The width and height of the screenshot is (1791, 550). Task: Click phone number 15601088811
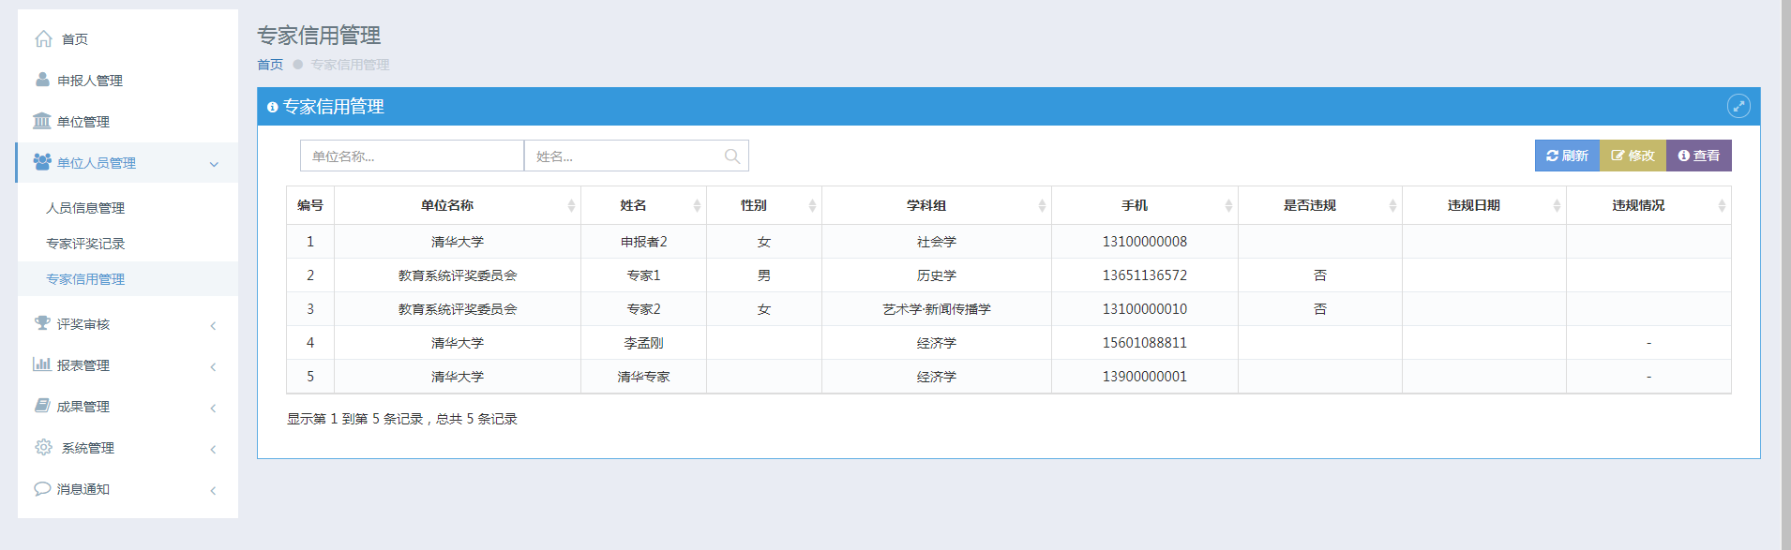tap(1144, 343)
